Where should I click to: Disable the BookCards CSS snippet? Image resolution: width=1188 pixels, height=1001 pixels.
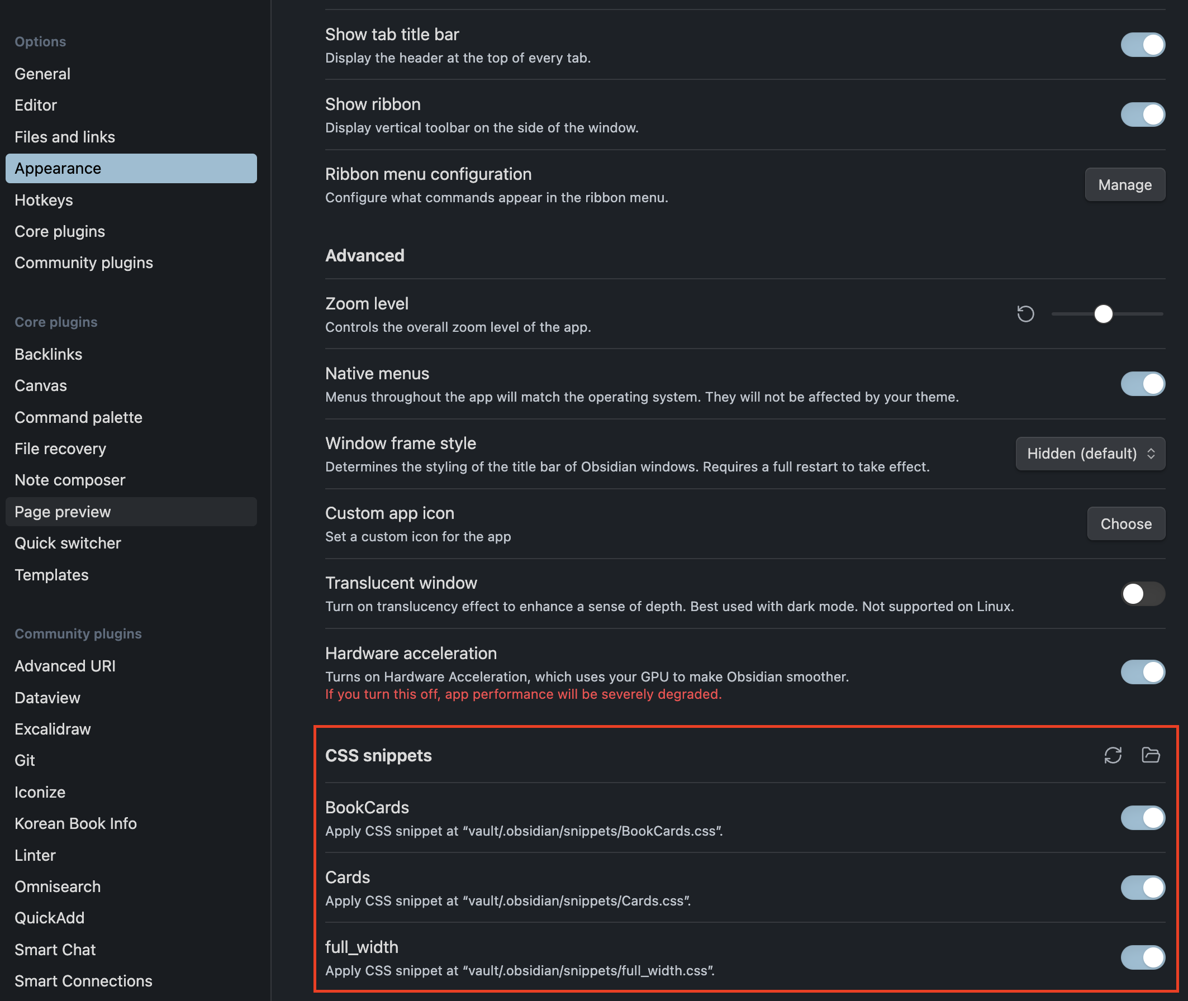coord(1142,818)
